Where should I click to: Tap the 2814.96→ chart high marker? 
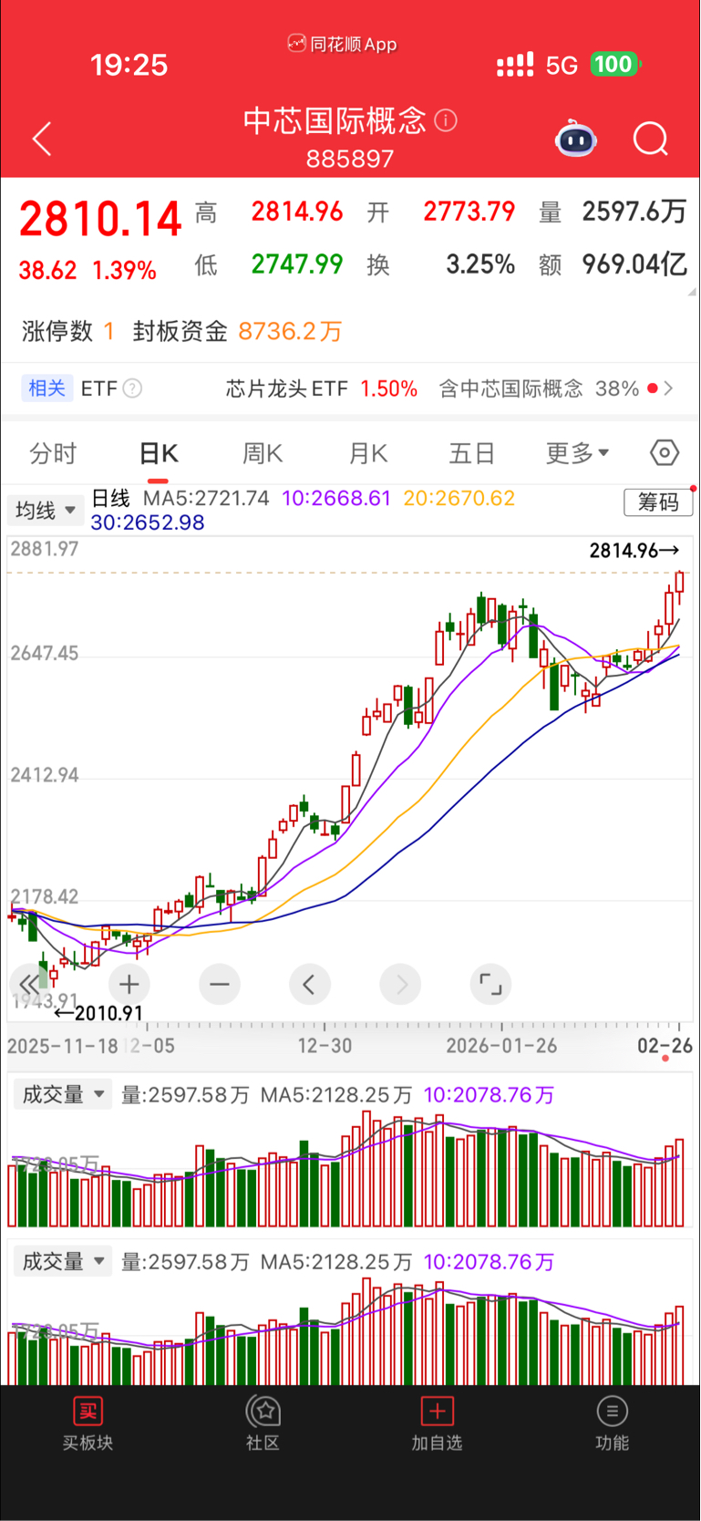pos(634,551)
